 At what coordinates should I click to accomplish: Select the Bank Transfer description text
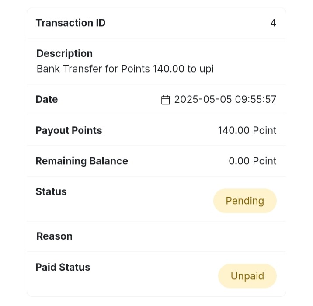click(x=125, y=69)
